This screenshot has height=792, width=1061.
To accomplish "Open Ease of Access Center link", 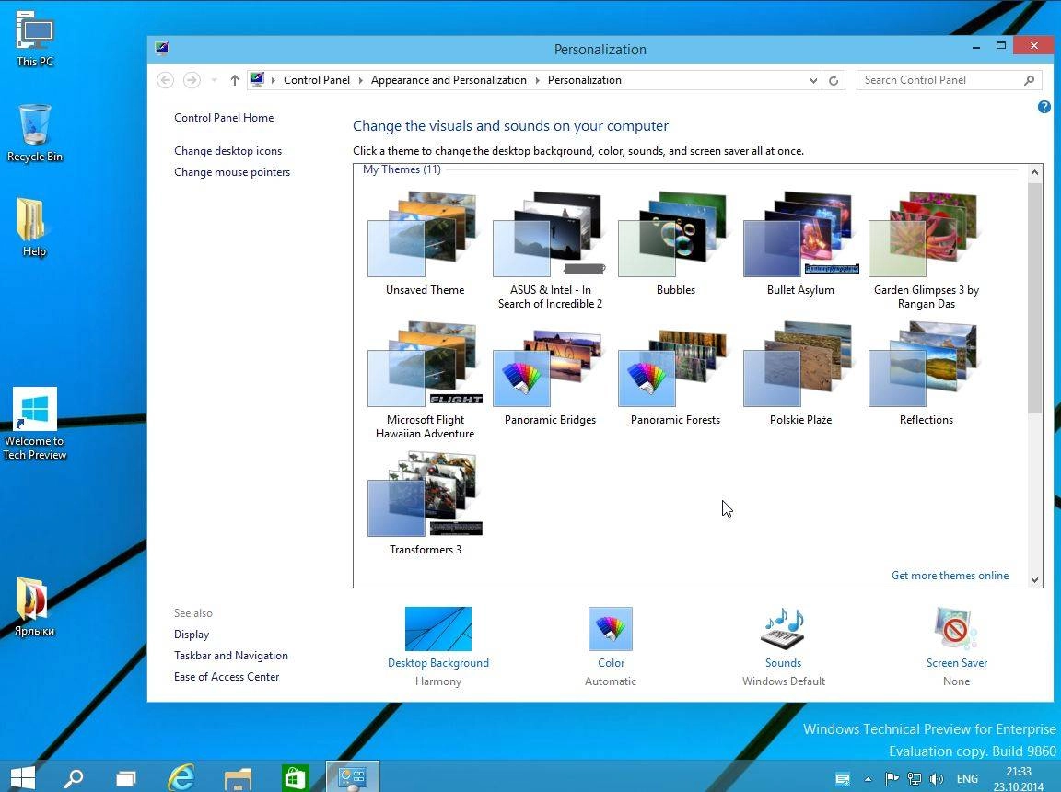I will click(227, 676).
